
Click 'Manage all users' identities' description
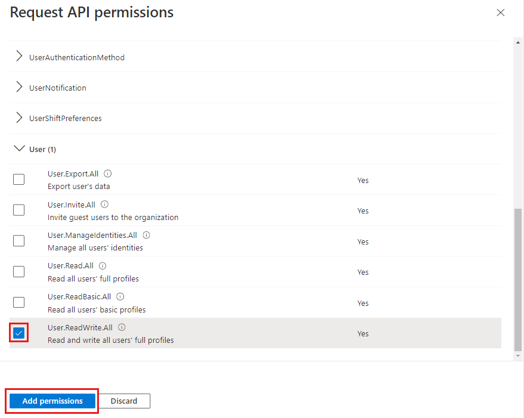click(x=95, y=248)
